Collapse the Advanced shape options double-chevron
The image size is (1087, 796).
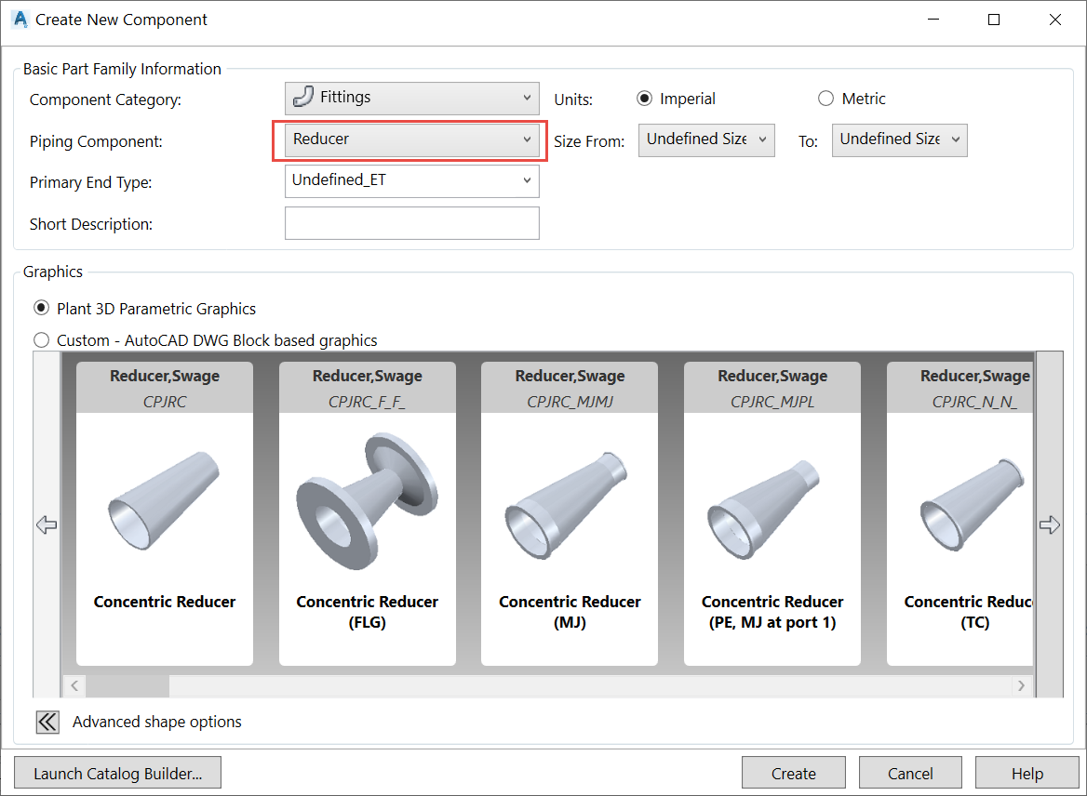47,722
